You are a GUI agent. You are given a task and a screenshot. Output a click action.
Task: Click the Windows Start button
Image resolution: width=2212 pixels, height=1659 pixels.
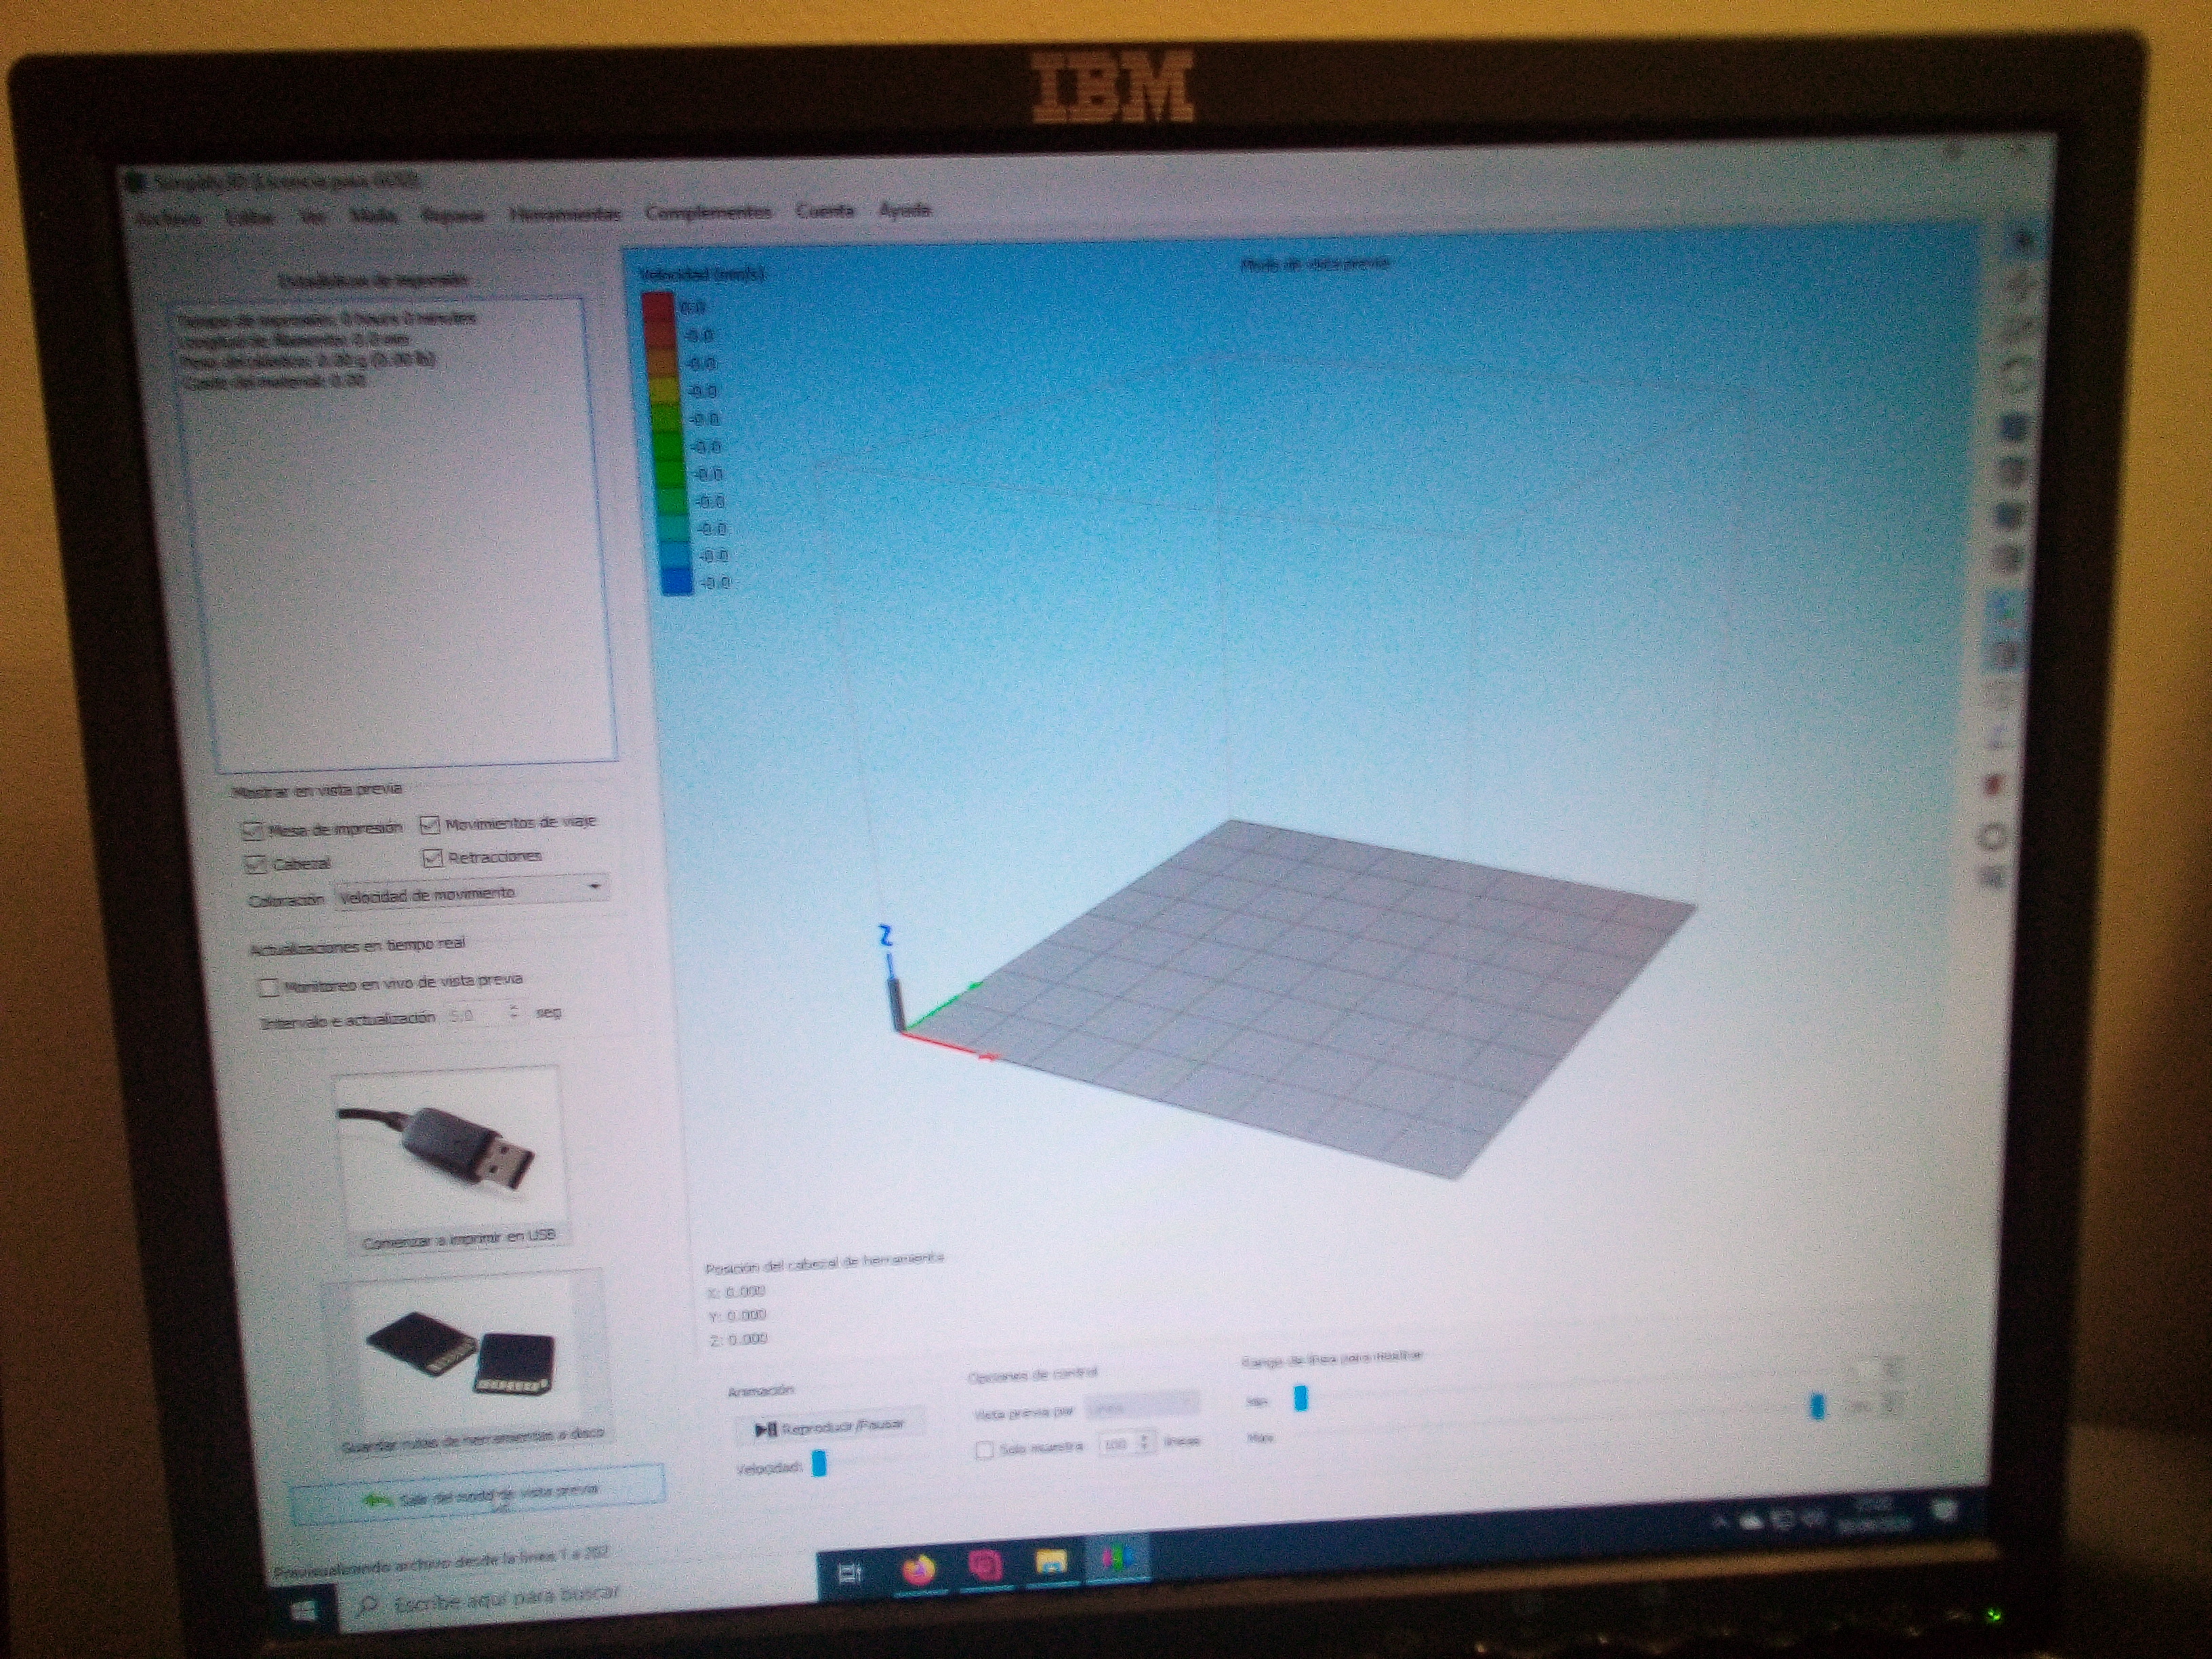304,1610
